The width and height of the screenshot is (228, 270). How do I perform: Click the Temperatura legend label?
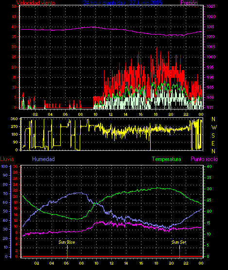pyautogui.click(x=166, y=159)
